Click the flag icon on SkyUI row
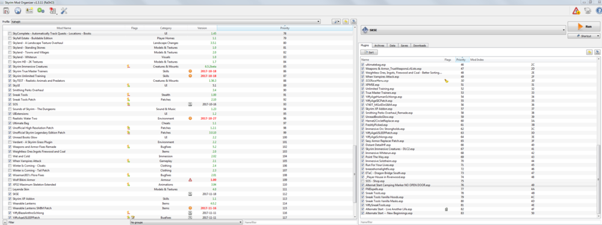 pos(128,85)
